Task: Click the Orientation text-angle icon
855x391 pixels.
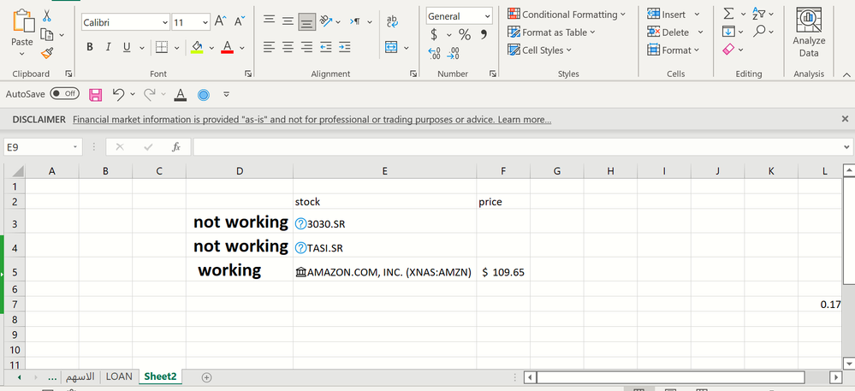Action: point(326,21)
